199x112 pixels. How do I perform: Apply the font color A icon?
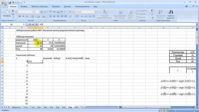click(x=44, y=16)
